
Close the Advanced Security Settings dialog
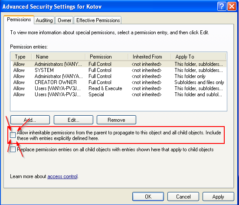click(232, 7)
